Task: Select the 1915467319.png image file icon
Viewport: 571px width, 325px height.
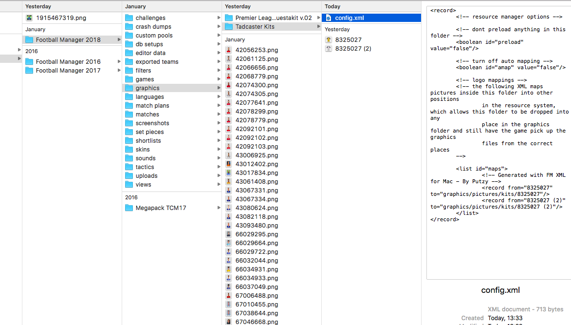Action: (x=29, y=18)
